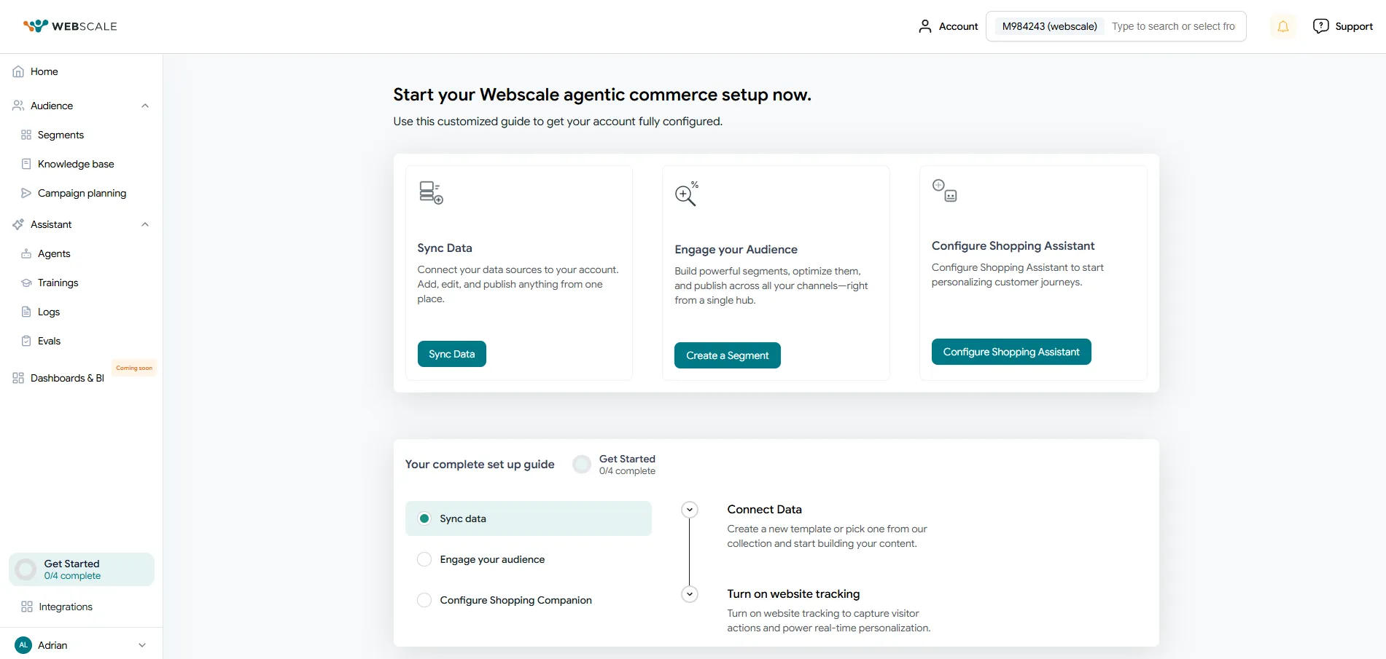Click the Connect Data heading
This screenshot has width=1386, height=659.
tap(764, 510)
